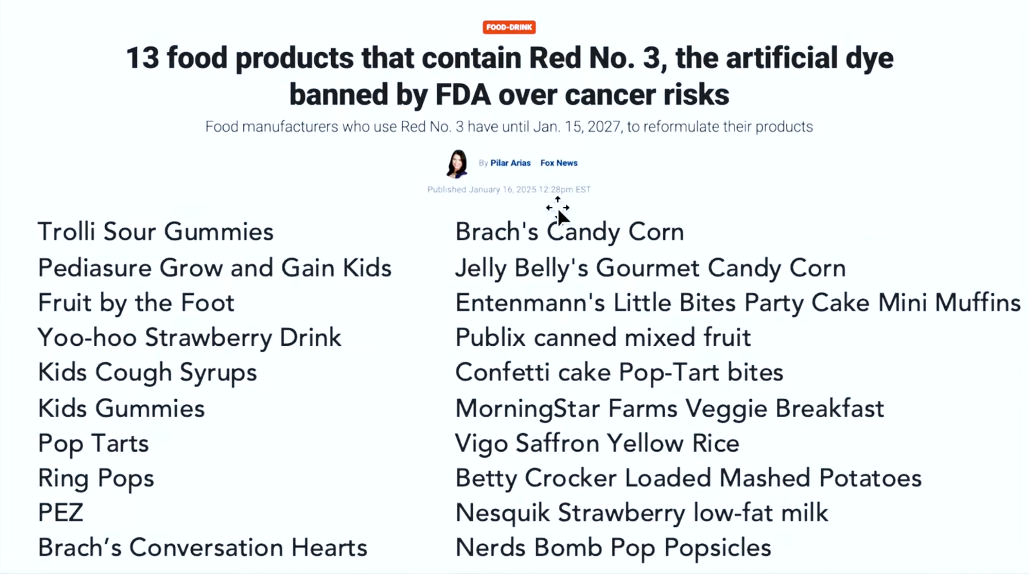Click the author's profile photo
This screenshot has width=1029, height=574.
pos(457,163)
